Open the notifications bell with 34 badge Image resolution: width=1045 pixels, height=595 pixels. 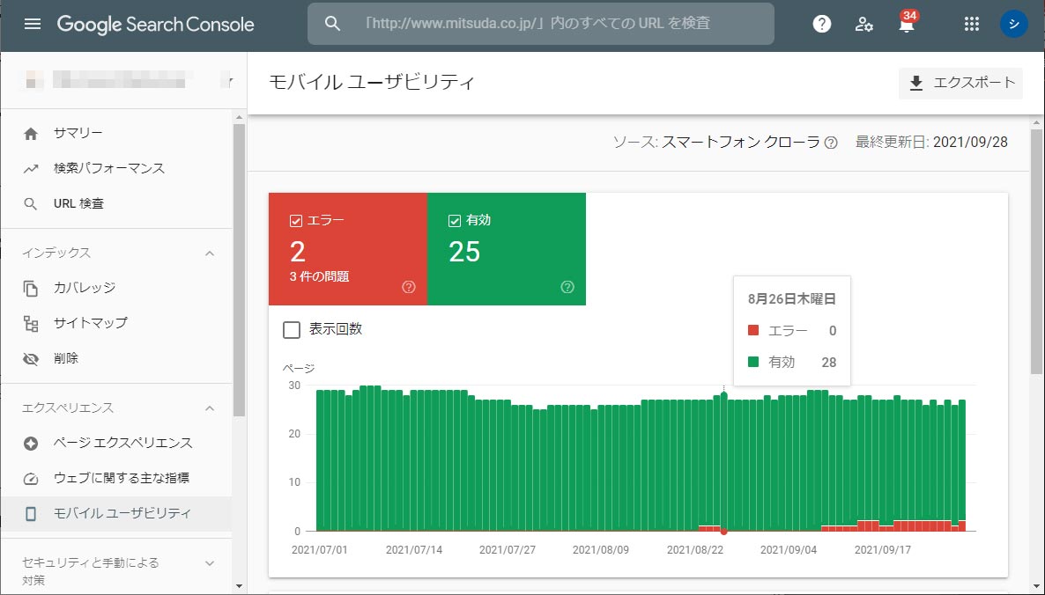[x=906, y=25]
